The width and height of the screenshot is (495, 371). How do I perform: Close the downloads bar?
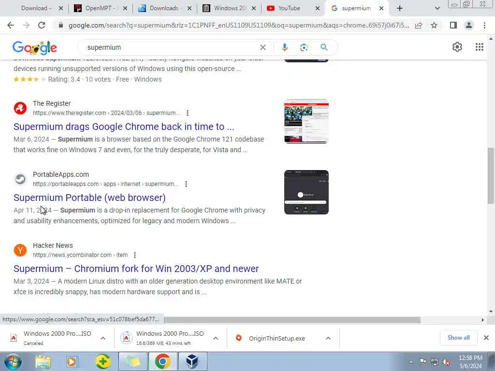(x=486, y=338)
